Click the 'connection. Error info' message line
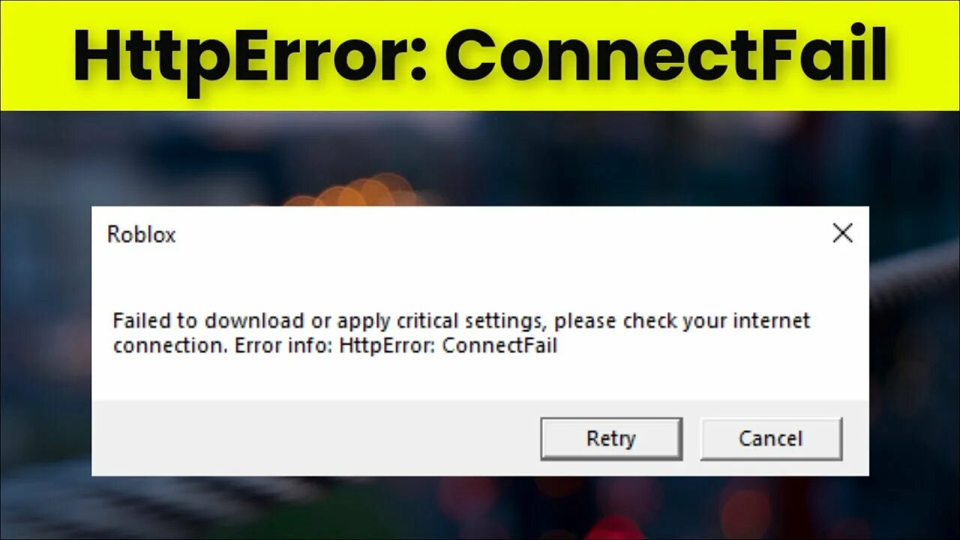The height and width of the screenshot is (540, 960). pyautogui.click(x=335, y=346)
